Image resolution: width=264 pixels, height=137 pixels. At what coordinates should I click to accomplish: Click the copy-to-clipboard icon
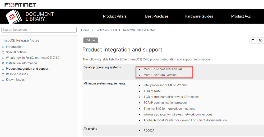click(253, 41)
